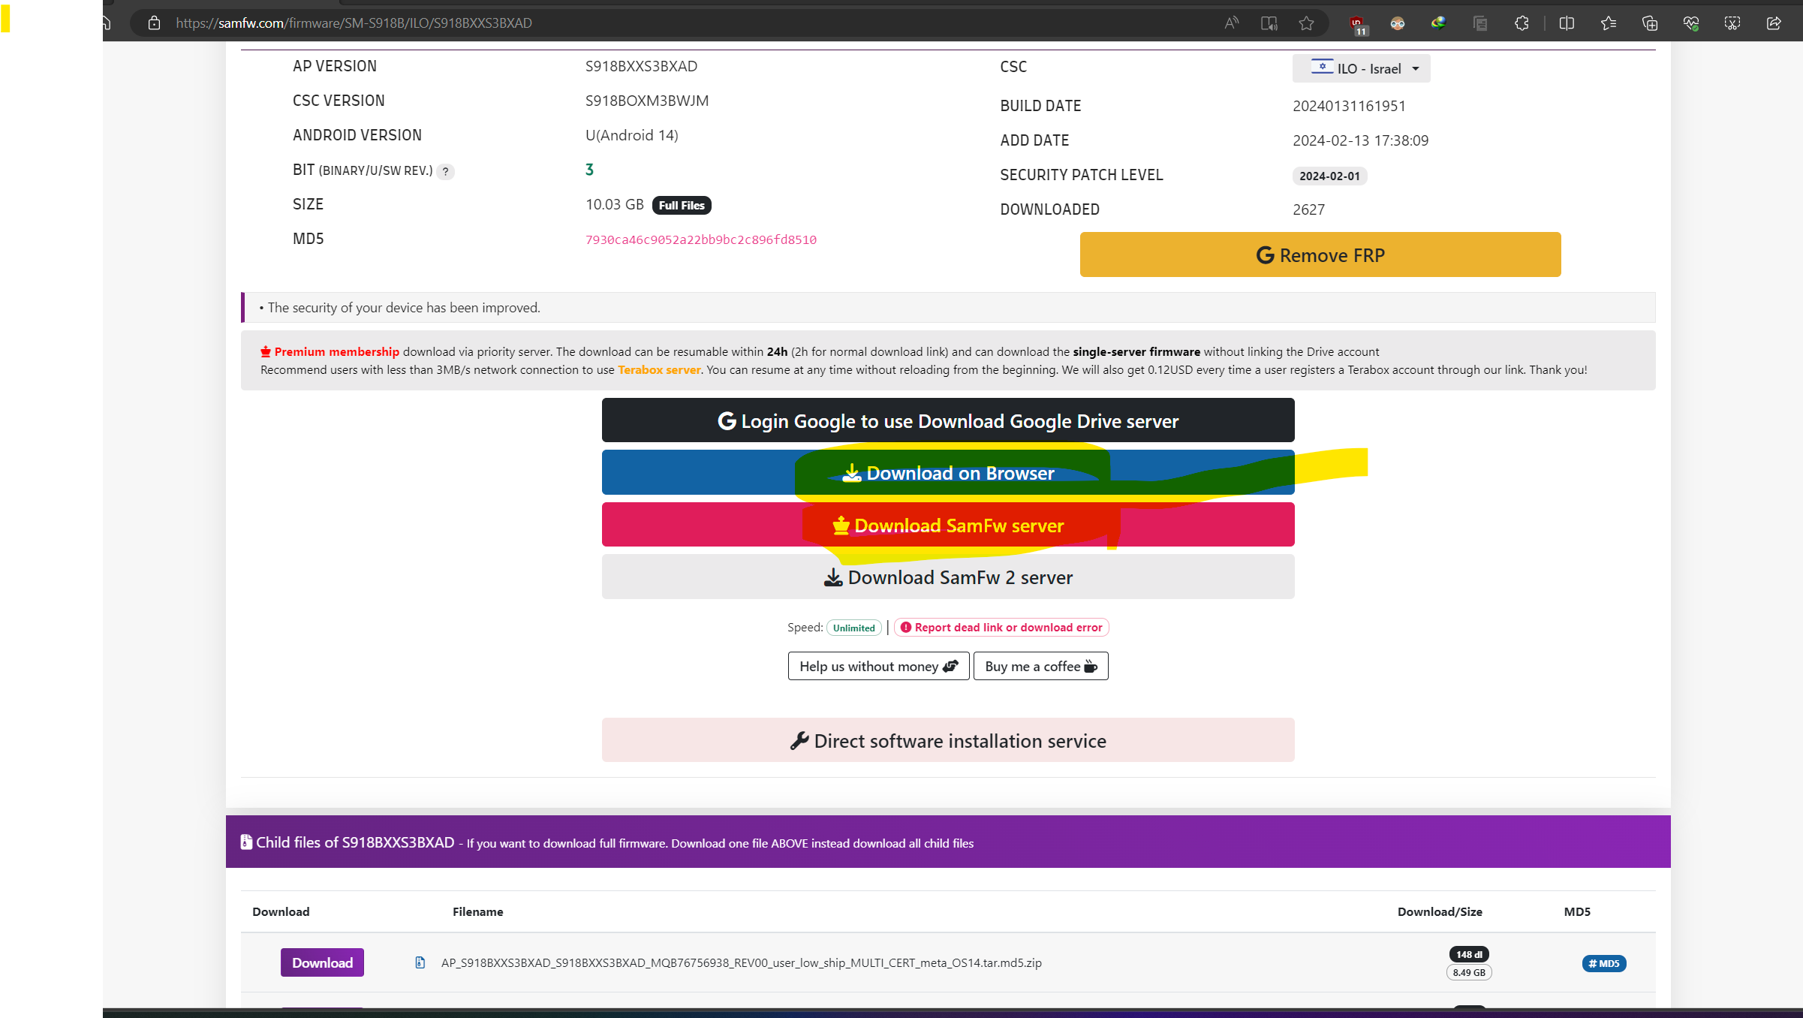Click the Filename column header

pos(477,911)
